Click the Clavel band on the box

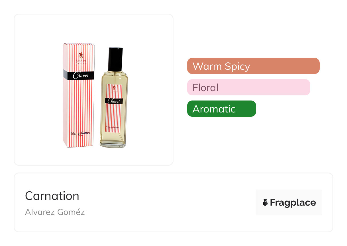pyautogui.click(x=79, y=75)
